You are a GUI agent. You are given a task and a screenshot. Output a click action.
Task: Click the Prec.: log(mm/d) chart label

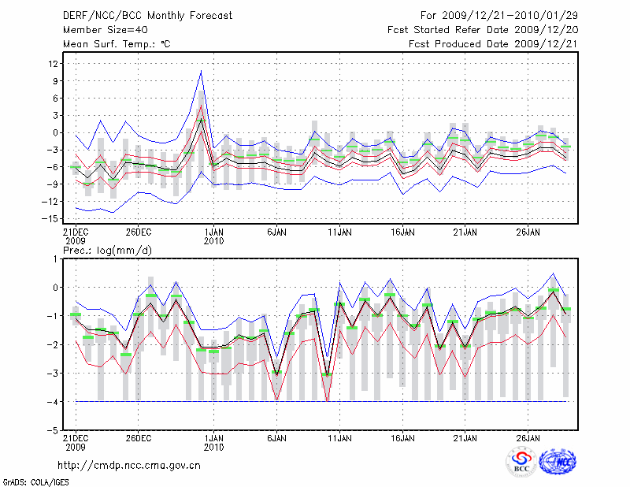pyautogui.click(x=107, y=250)
